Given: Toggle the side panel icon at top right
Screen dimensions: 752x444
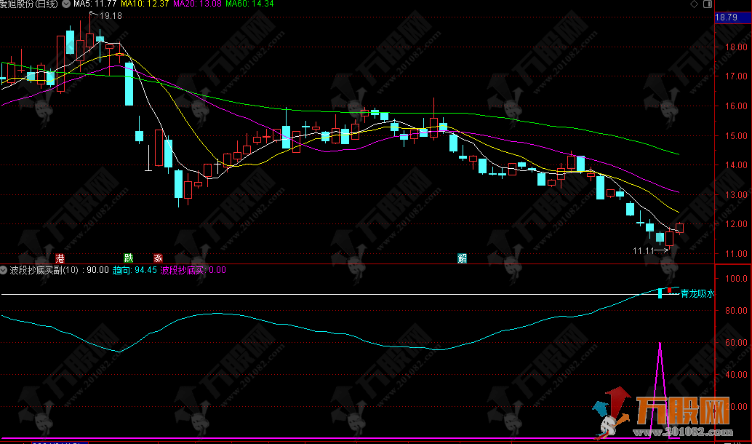Looking at the screenshot, I should (708, 4).
